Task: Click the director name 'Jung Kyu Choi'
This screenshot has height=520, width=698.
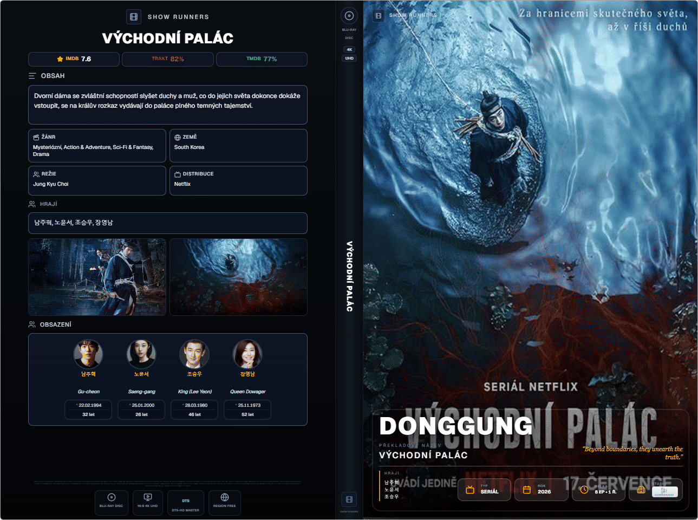Action: (x=51, y=184)
